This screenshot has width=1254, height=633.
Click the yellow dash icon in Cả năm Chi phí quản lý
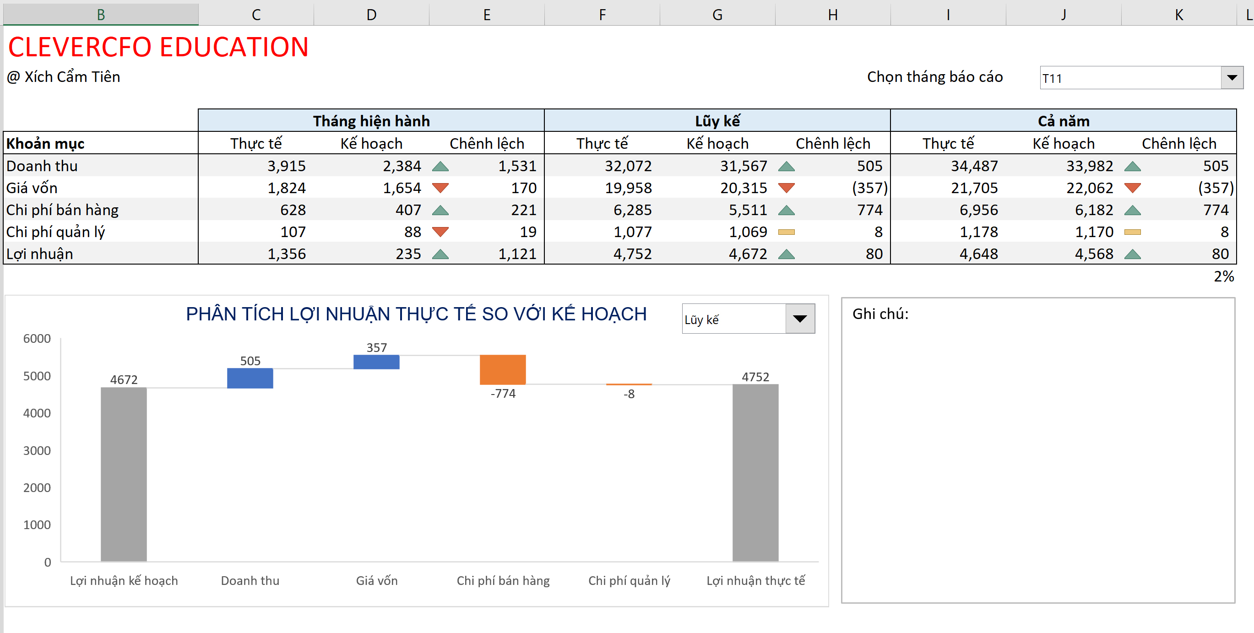click(1134, 232)
